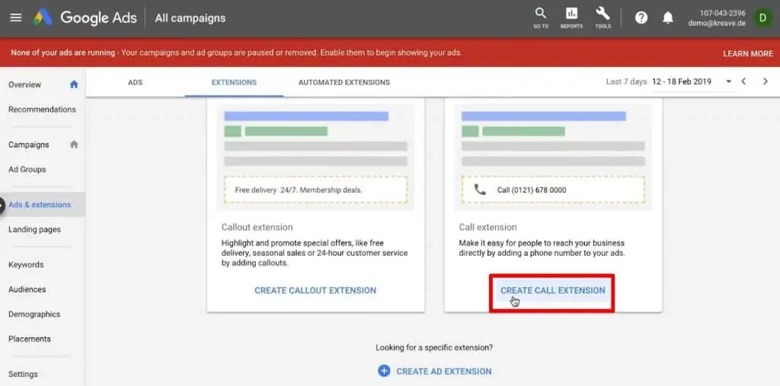Click the Call (0121) 678 0000 text
The width and height of the screenshot is (780, 386).
point(532,190)
